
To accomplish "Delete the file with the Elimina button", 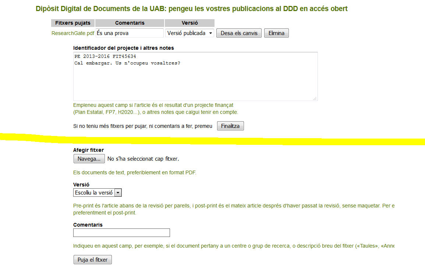I will point(276,33).
